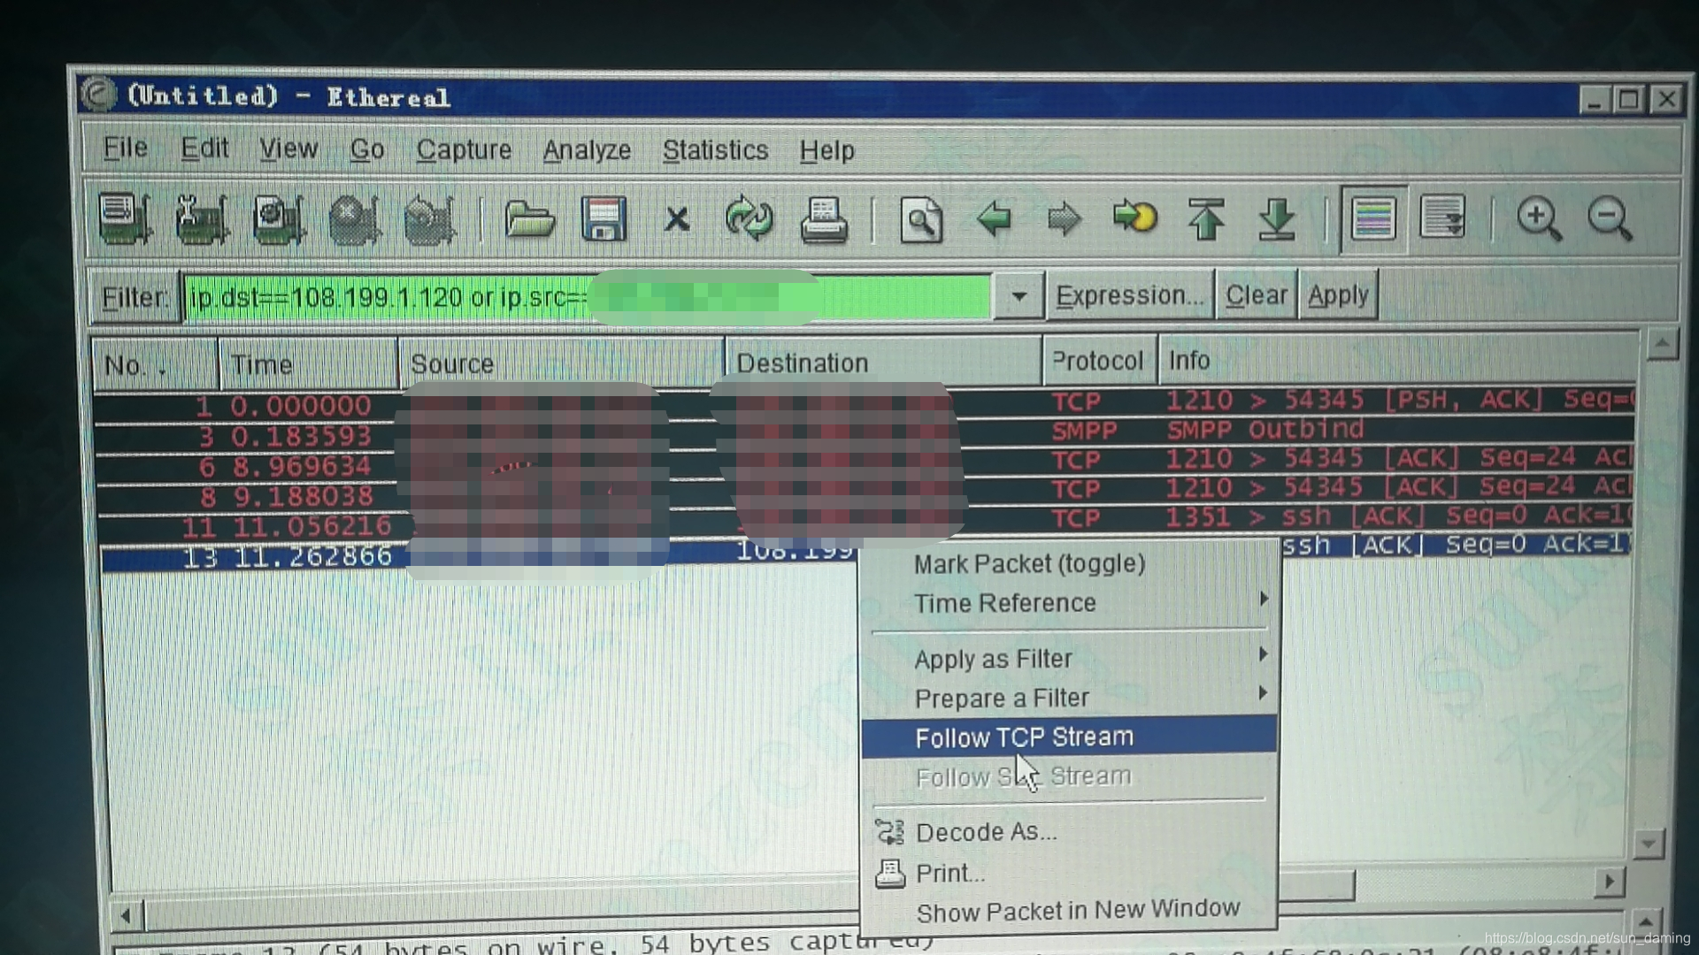
Task: Click the zoom in magnifier icon
Action: 1538,218
